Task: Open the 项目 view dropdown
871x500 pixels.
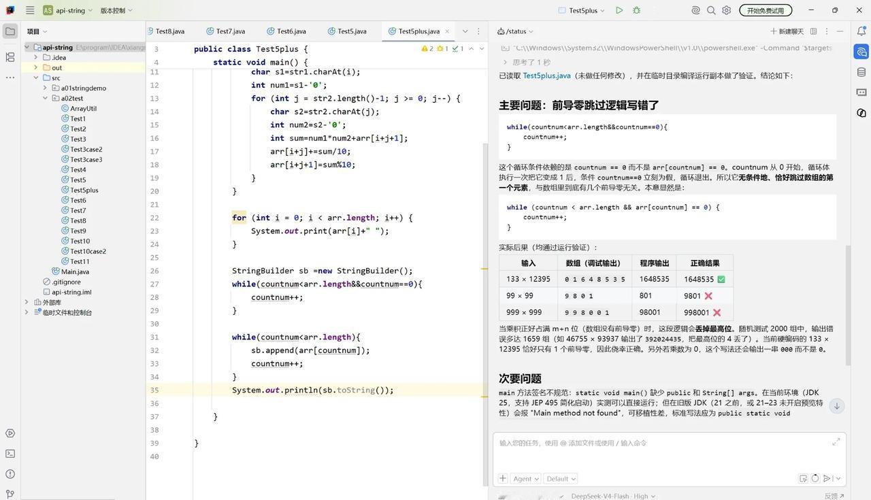Action: (x=37, y=31)
